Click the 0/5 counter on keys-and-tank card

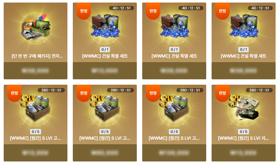click(243, 132)
